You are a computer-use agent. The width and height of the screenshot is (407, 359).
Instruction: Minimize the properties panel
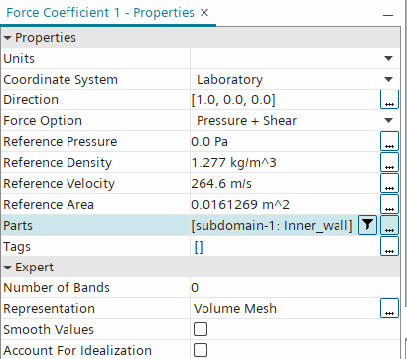(x=388, y=15)
